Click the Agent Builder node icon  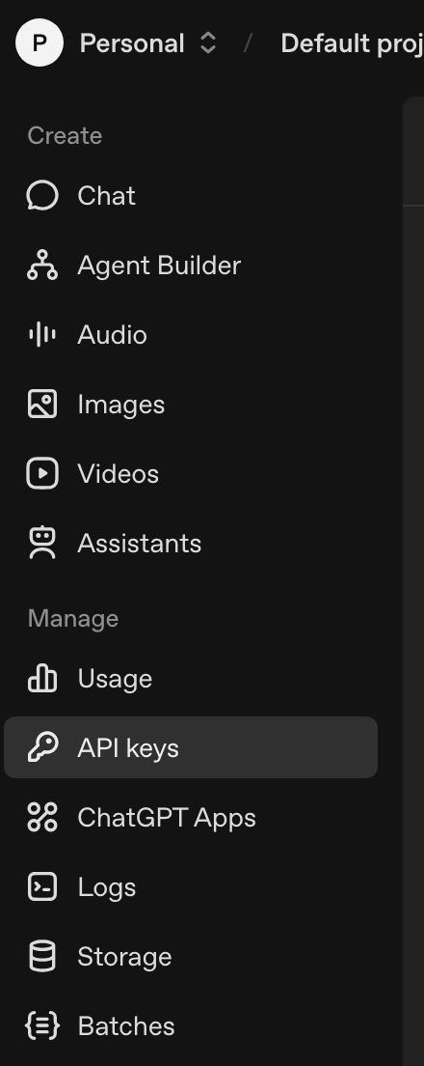[x=42, y=266]
